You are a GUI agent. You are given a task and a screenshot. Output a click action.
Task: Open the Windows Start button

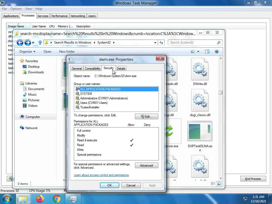(x=7, y=199)
